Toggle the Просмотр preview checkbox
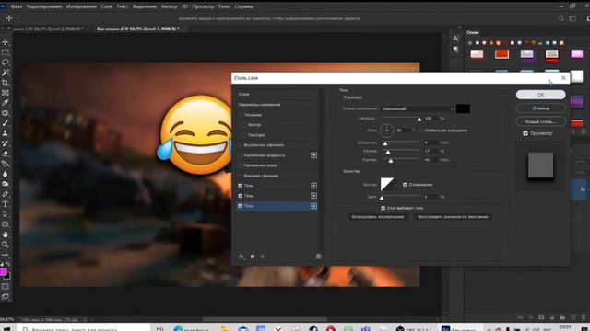 (x=525, y=133)
